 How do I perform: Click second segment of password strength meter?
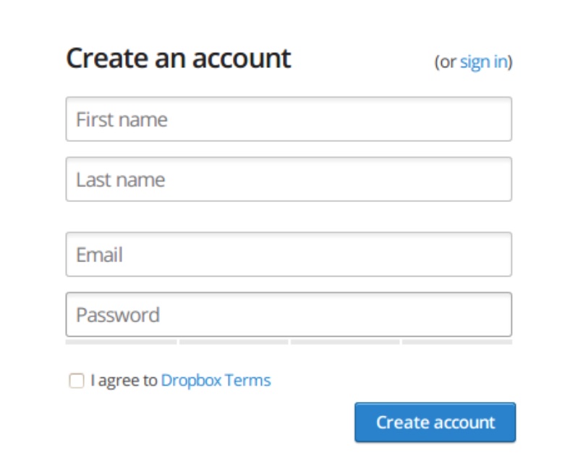pos(233,342)
